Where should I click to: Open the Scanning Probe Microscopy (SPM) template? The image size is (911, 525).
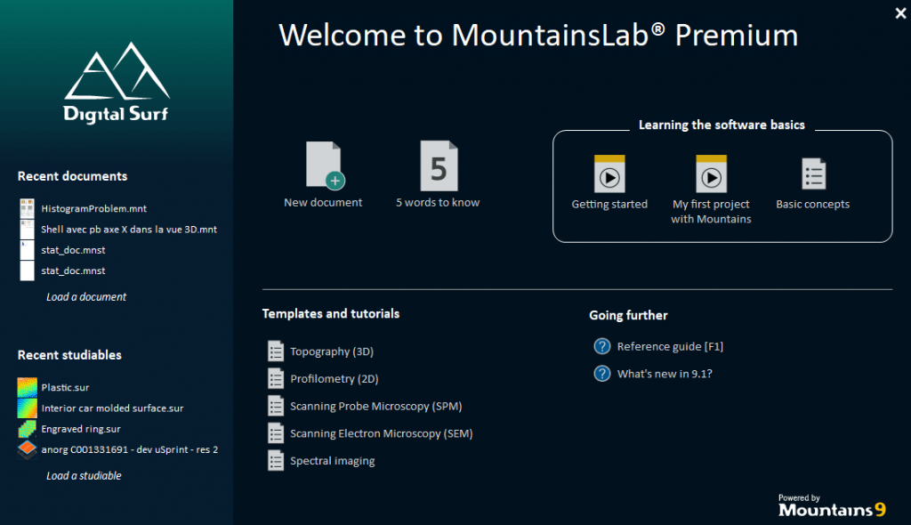click(x=375, y=406)
